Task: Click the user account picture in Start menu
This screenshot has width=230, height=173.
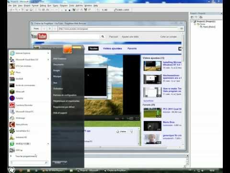Action: [x=68, y=49]
